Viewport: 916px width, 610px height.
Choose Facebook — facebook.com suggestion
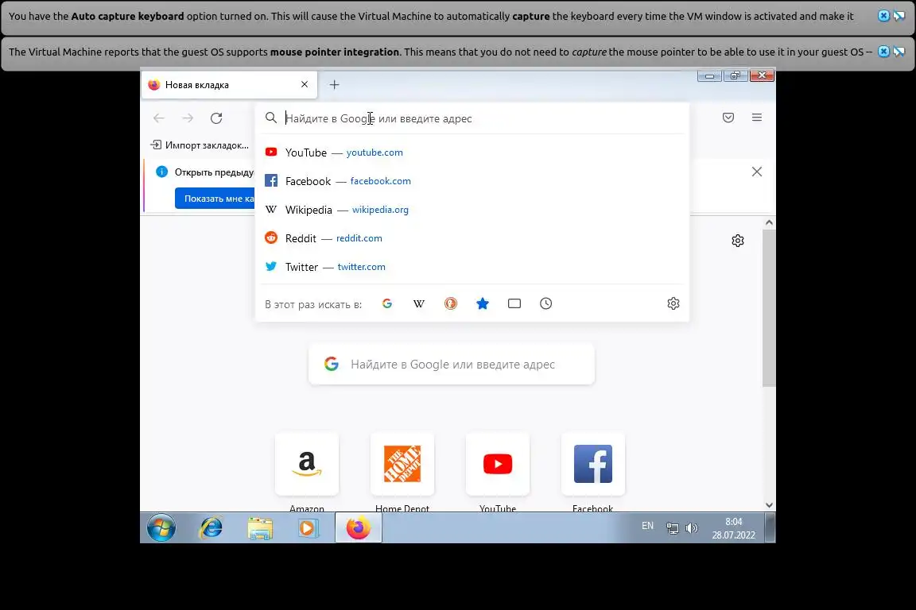coord(472,181)
